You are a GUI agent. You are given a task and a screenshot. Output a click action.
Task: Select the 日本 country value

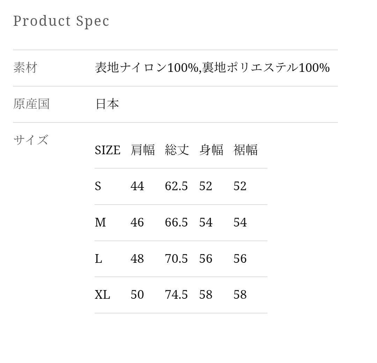pyautogui.click(x=107, y=104)
